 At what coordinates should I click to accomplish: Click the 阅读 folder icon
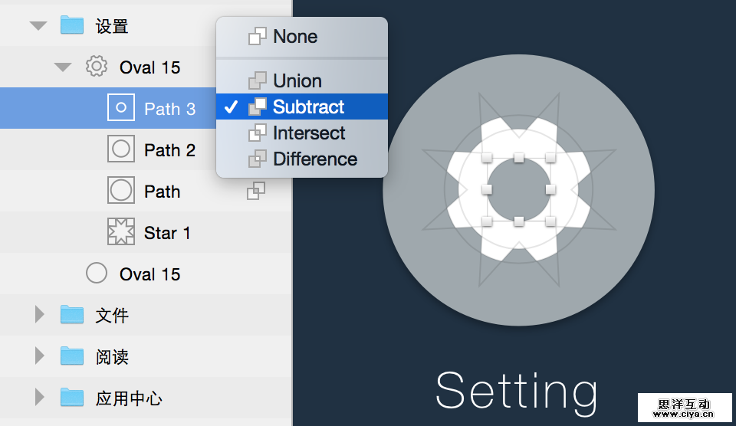click(x=72, y=356)
